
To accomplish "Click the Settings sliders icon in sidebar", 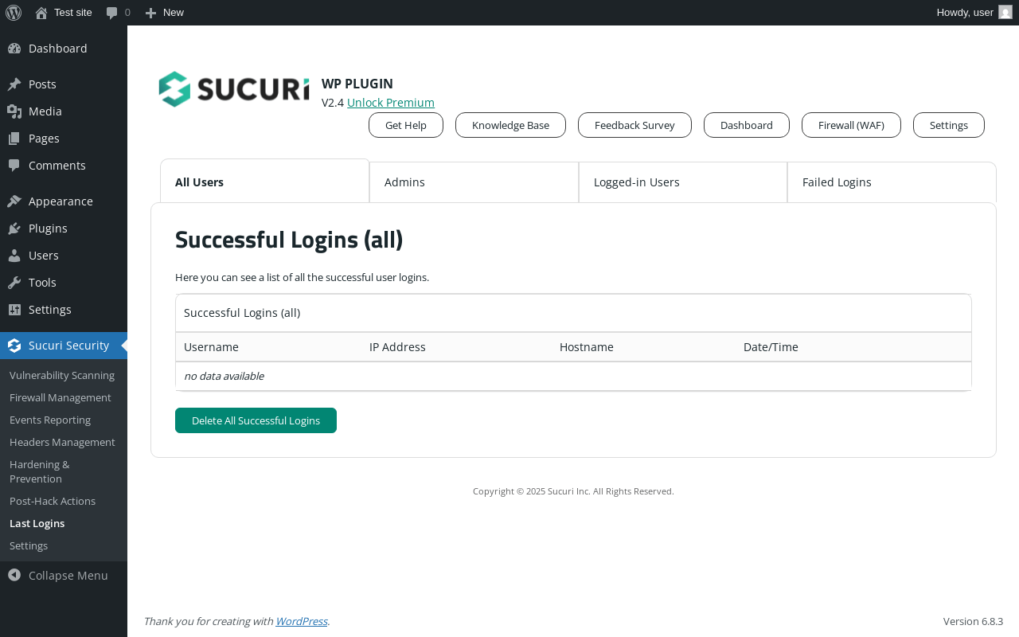I will [14, 310].
